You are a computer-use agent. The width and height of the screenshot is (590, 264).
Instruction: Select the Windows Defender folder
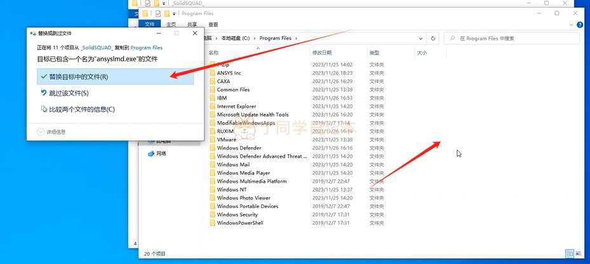coord(239,148)
